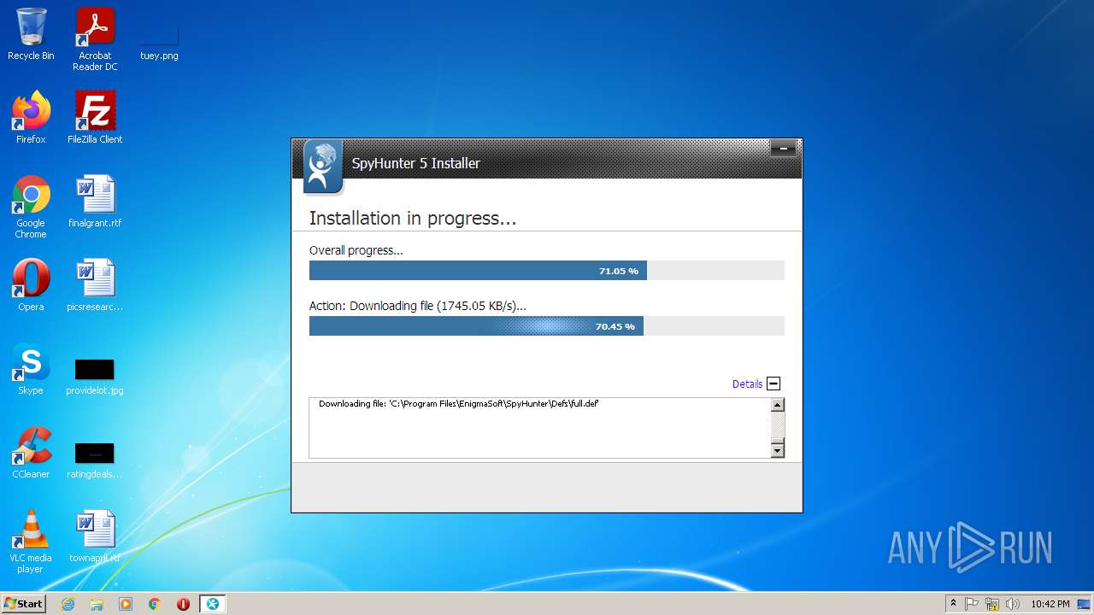Click the SpyHunter logo in installer header
Viewport: 1094px width, 615px height.
click(x=323, y=167)
